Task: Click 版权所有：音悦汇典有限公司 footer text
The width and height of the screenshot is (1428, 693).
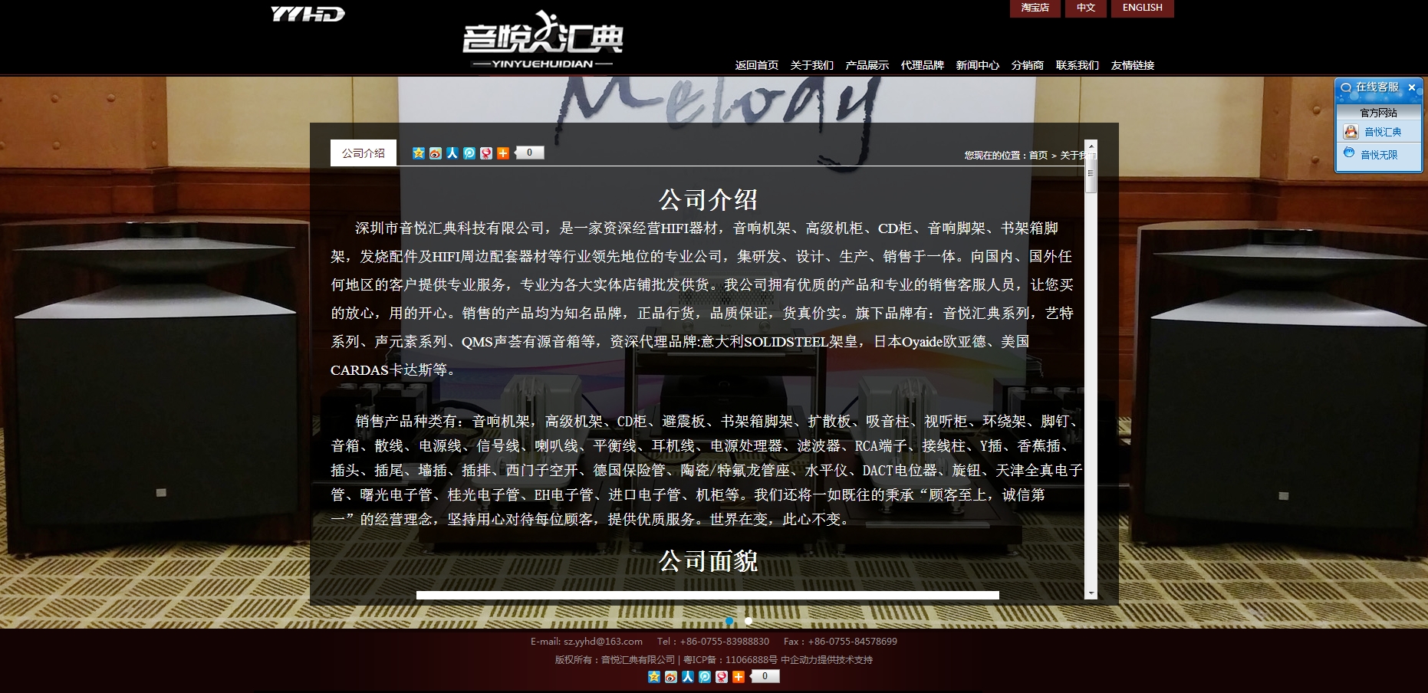Action: [615, 660]
